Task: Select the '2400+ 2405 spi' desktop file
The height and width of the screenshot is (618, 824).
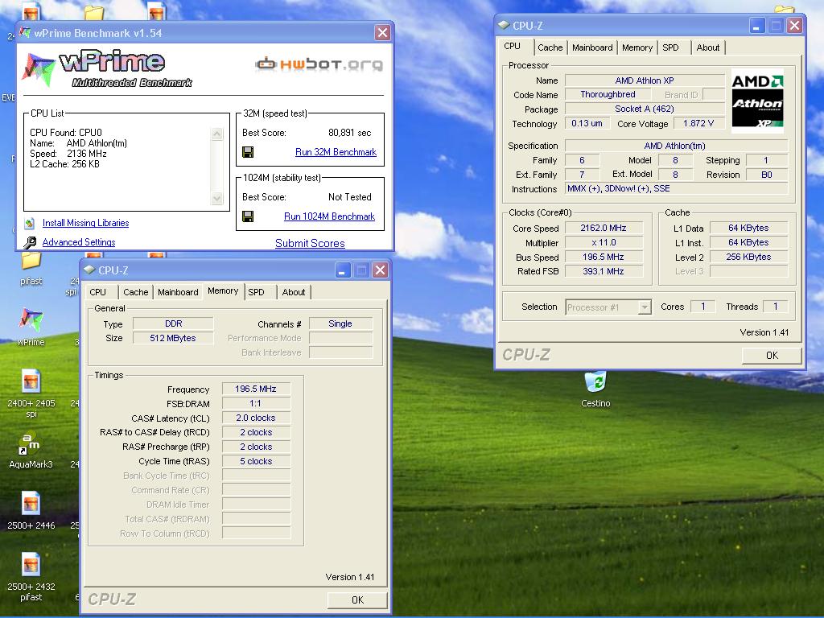Action: pyautogui.click(x=31, y=382)
